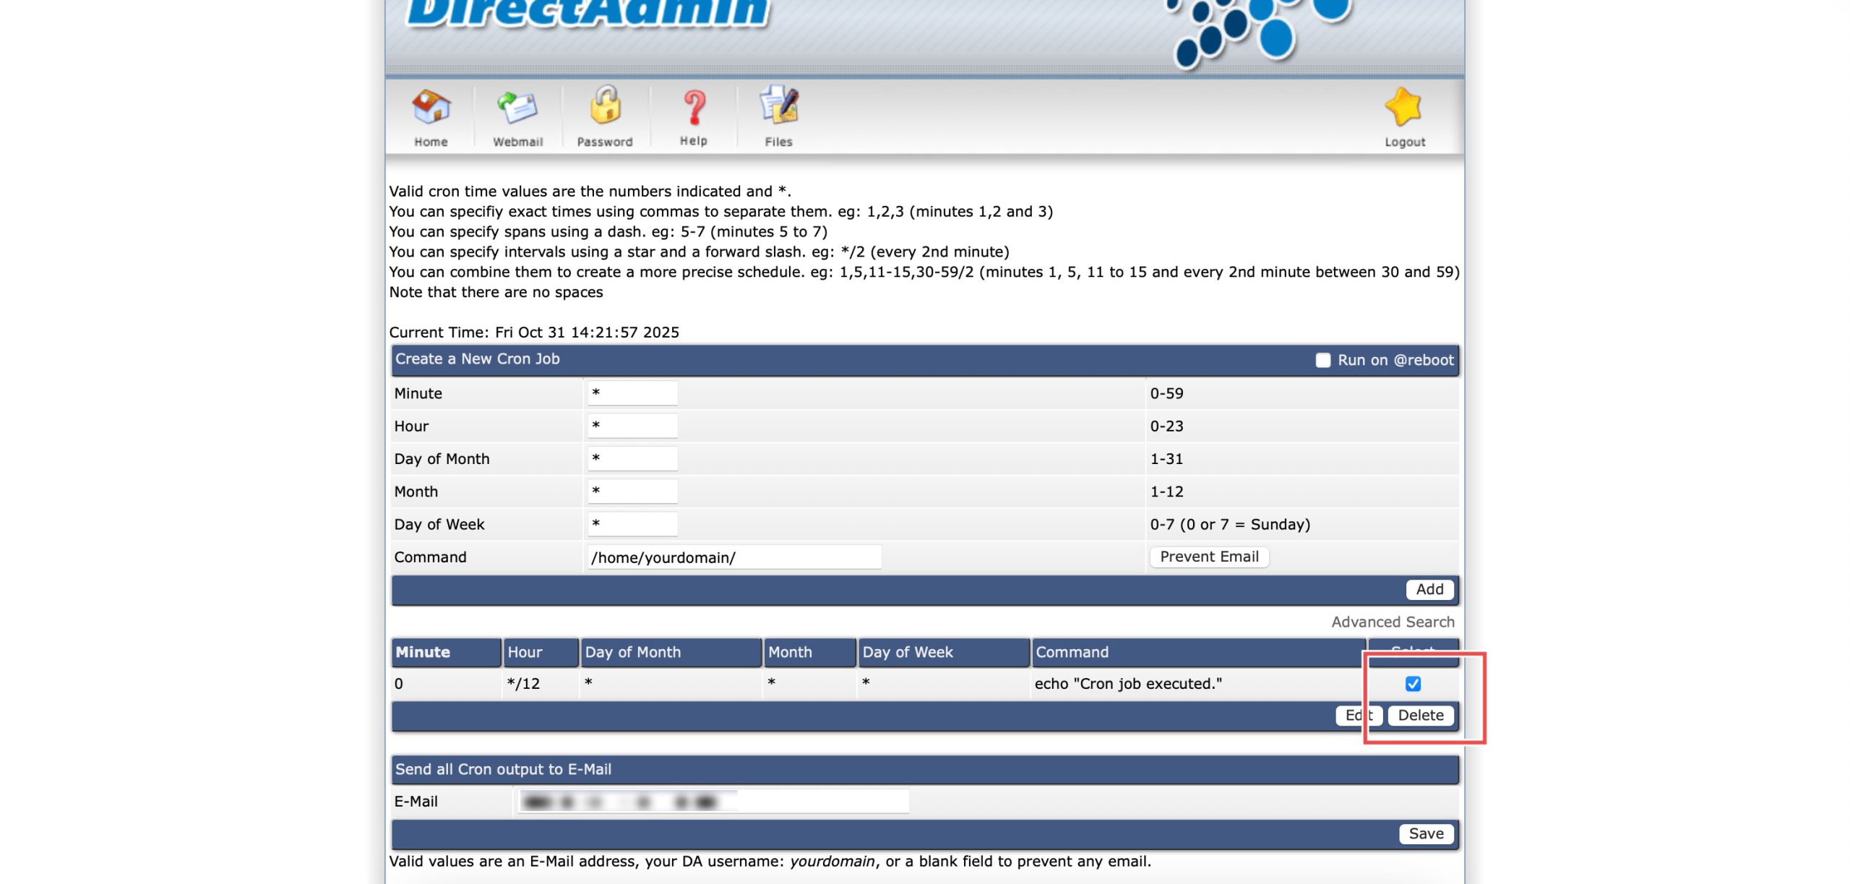Open the Webmail envelope icon
Screen dimensions: 1850x884
point(517,108)
